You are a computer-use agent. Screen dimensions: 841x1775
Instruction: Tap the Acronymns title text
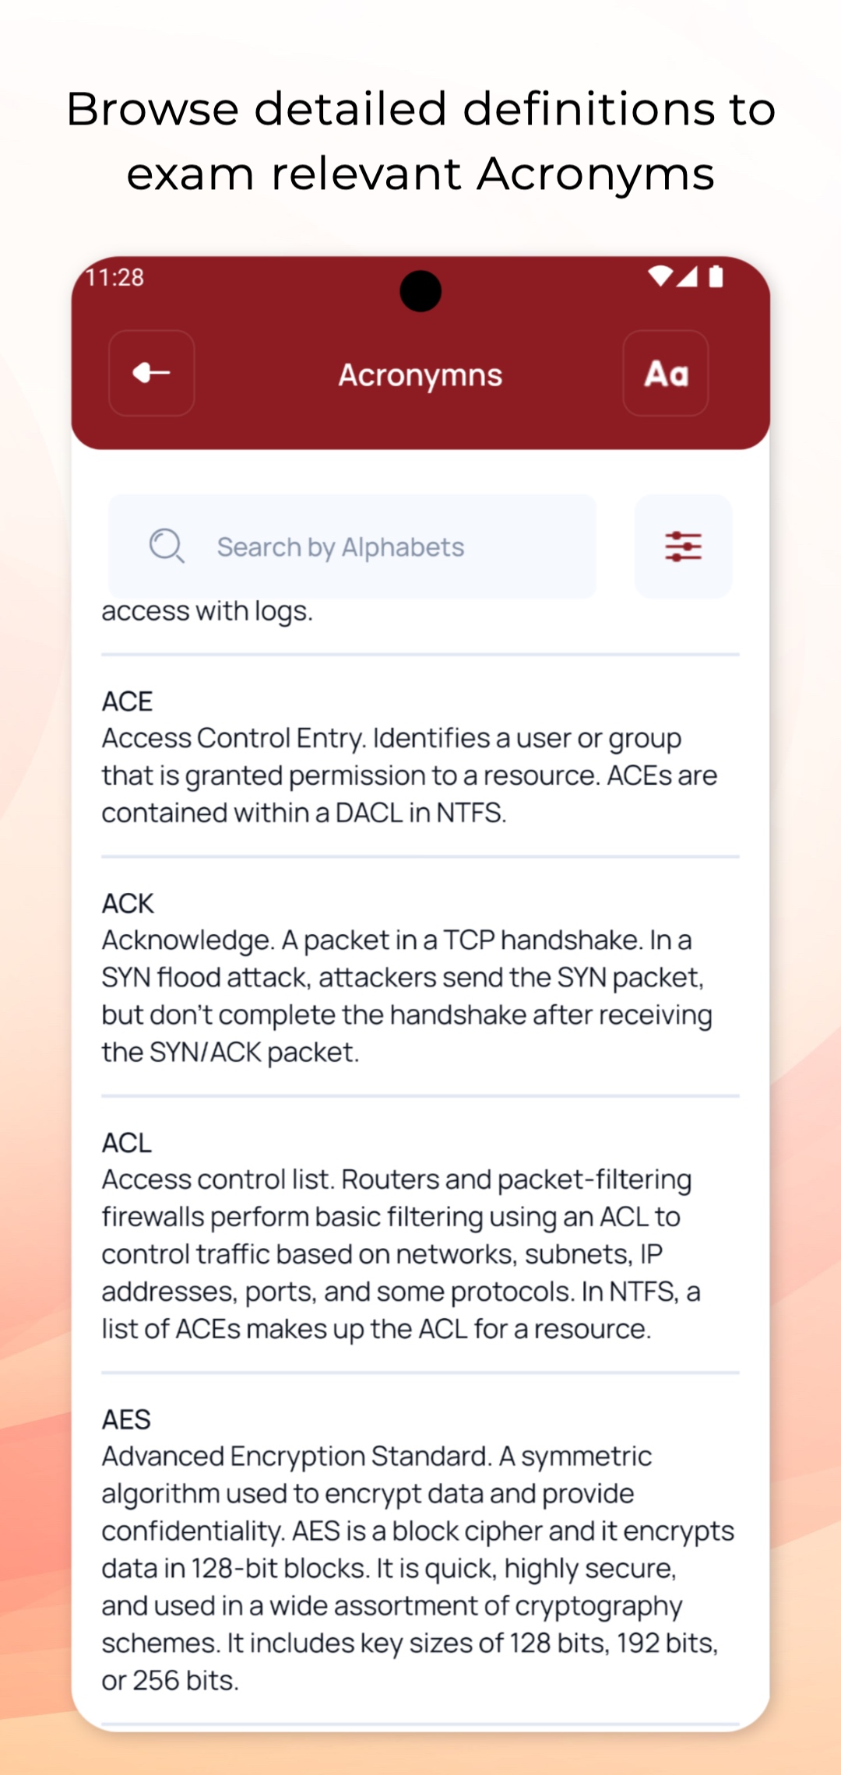point(420,375)
